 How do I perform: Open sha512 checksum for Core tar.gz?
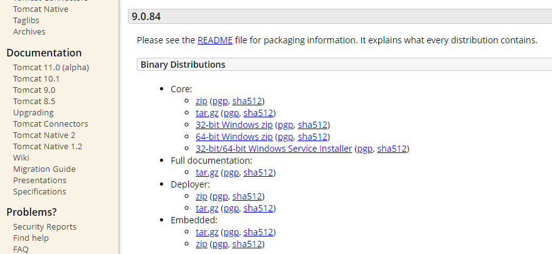(258, 113)
